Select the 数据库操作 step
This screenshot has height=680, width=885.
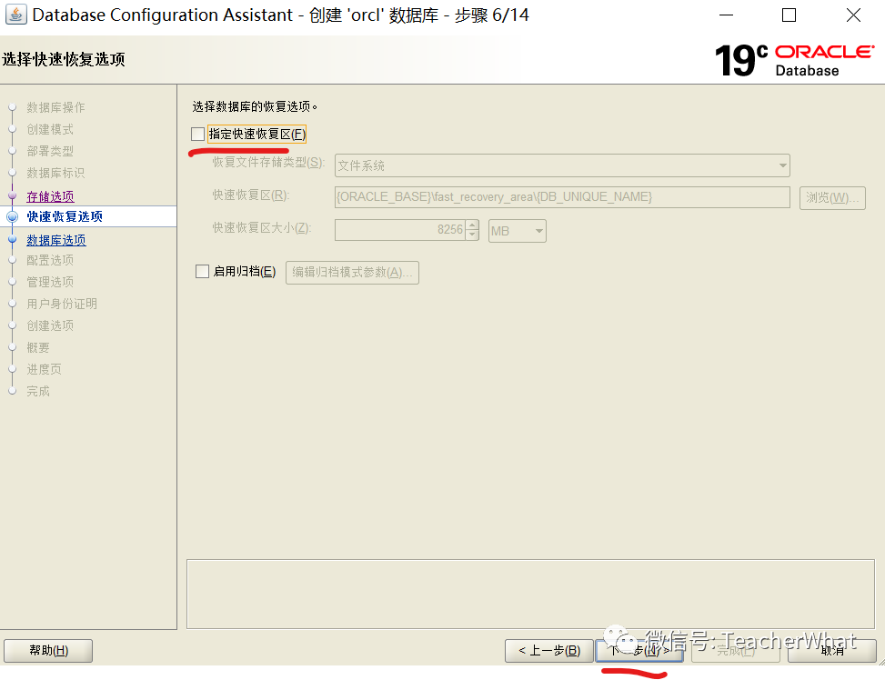[x=55, y=107]
